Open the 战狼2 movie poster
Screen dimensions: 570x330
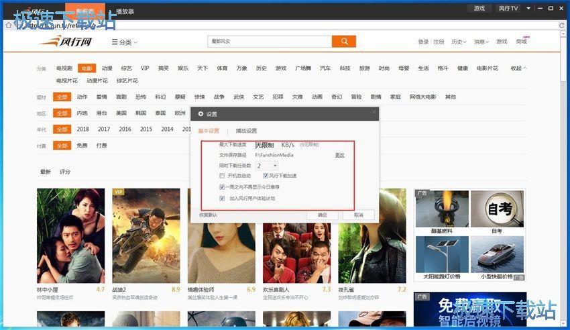146,235
